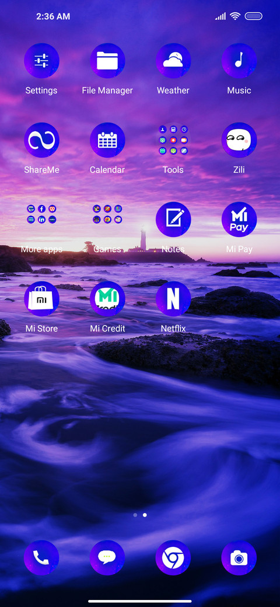Launch the ShareMe app icon
This screenshot has width=280, height=607.
click(x=41, y=140)
